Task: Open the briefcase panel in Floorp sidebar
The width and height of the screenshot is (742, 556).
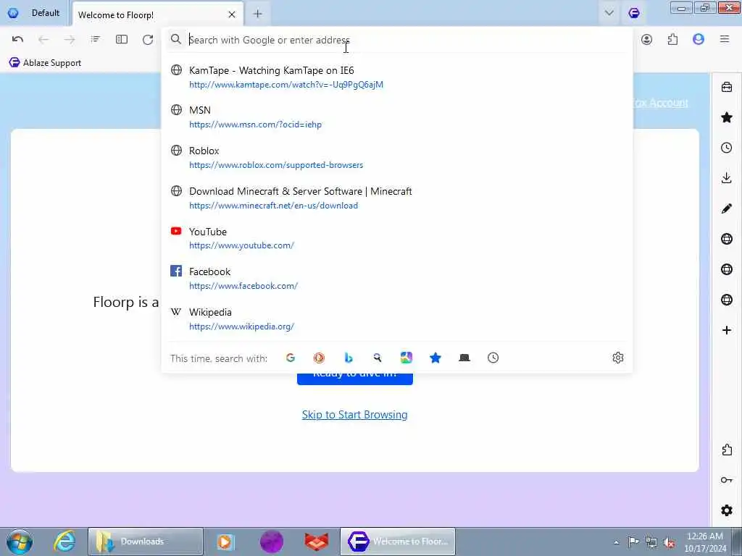Action: (726, 87)
